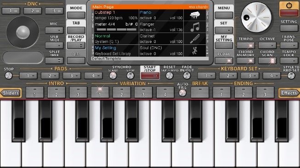The height and width of the screenshot is (168, 300).
Task: Toggle the Synchro Start button
Action: (x=113, y=76)
